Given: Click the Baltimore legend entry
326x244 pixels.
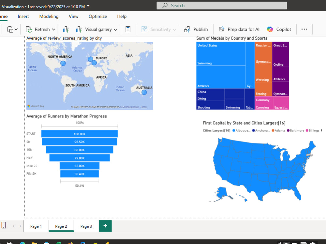Looking at the screenshot, I should (x=295, y=130).
